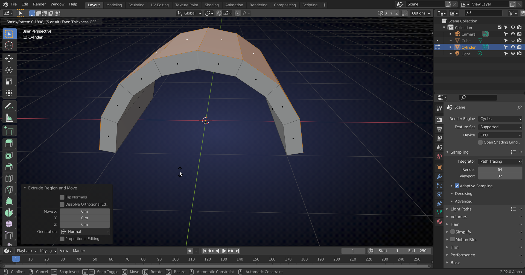Choose the Inset Faces tool

9,155
